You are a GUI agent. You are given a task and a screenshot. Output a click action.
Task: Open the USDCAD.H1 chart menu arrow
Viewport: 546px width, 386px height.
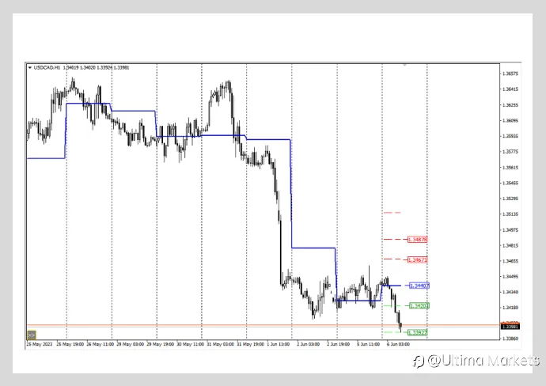pos(29,67)
